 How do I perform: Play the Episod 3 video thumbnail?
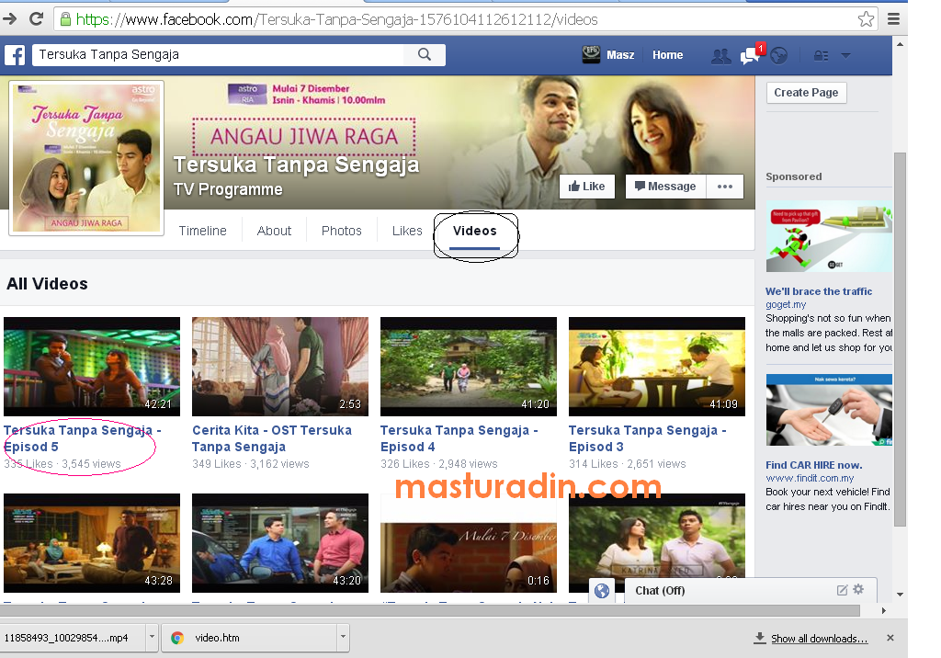click(657, 367)
